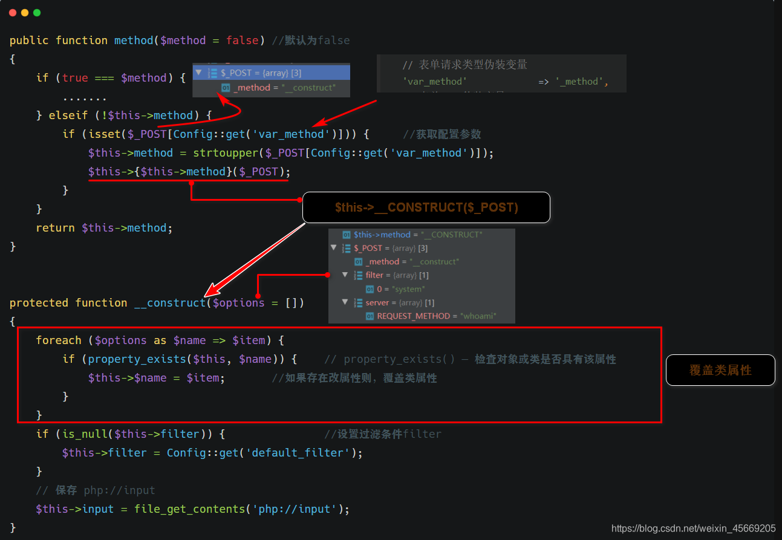The image size is (782, 540).
Task: Click the strtoupper assignment line
Action: (291, 153)
